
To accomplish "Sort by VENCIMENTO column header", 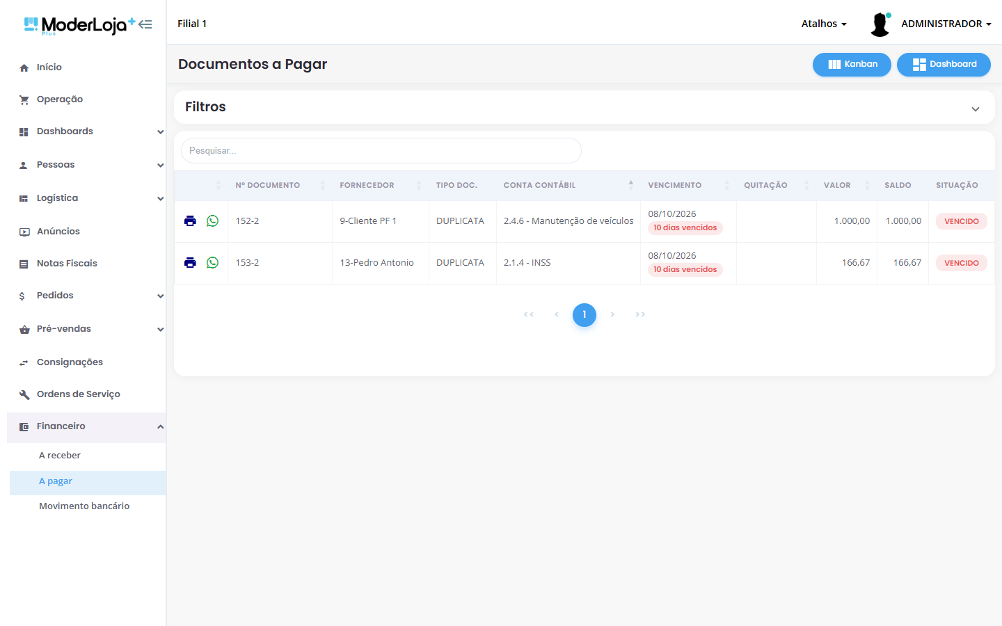I will click(x=688, y=186).
